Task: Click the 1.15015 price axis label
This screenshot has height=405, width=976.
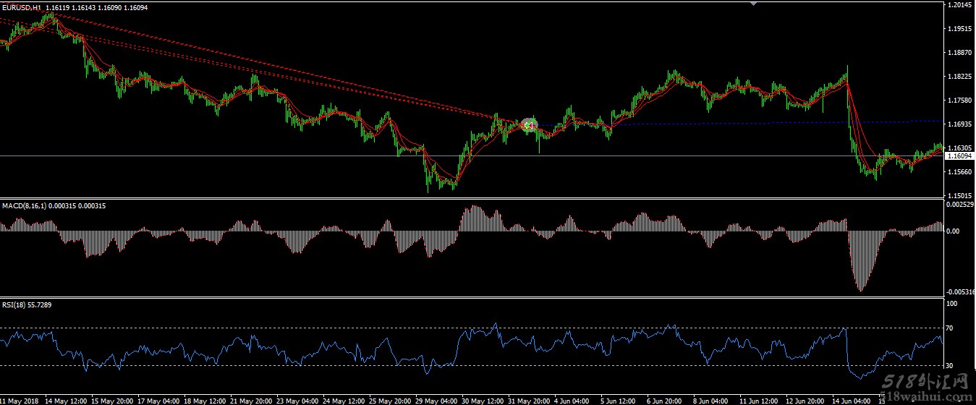Action: pos(960,195)
